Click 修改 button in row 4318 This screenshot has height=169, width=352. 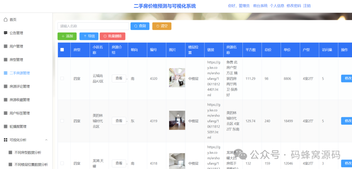(x=346, y=163)
